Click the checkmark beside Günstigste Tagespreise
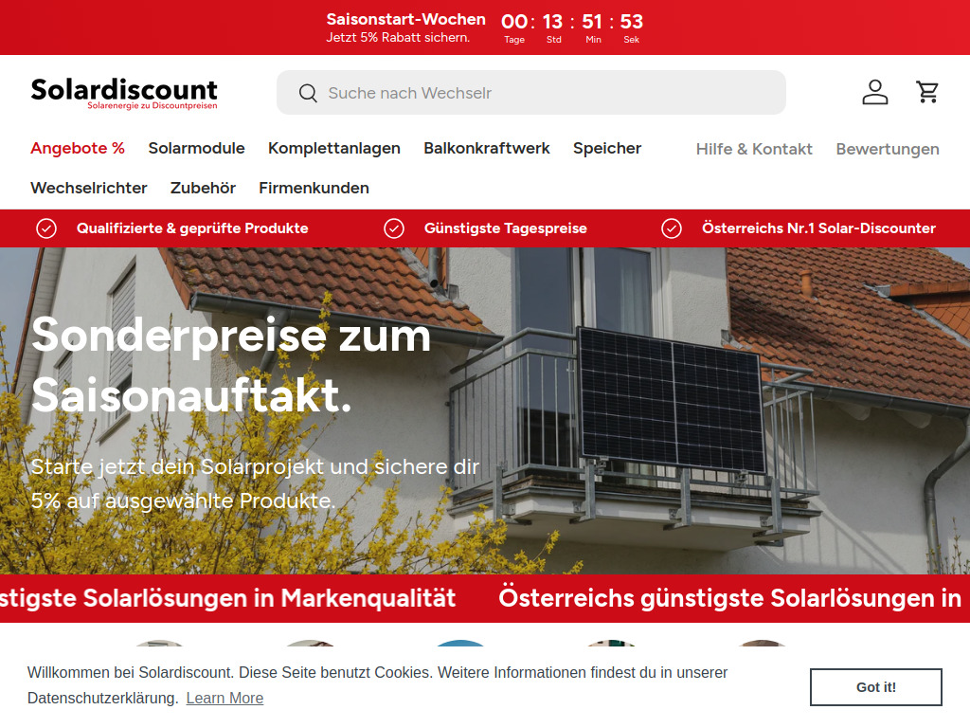Viewport: 970px width, 728px height. (394, 228)
